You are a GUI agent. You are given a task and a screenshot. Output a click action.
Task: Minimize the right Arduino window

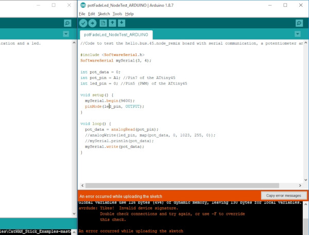pos(270,5)
